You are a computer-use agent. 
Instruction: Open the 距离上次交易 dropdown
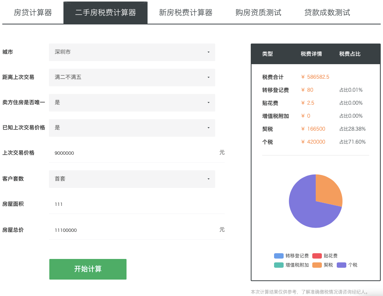coord(132,77)
